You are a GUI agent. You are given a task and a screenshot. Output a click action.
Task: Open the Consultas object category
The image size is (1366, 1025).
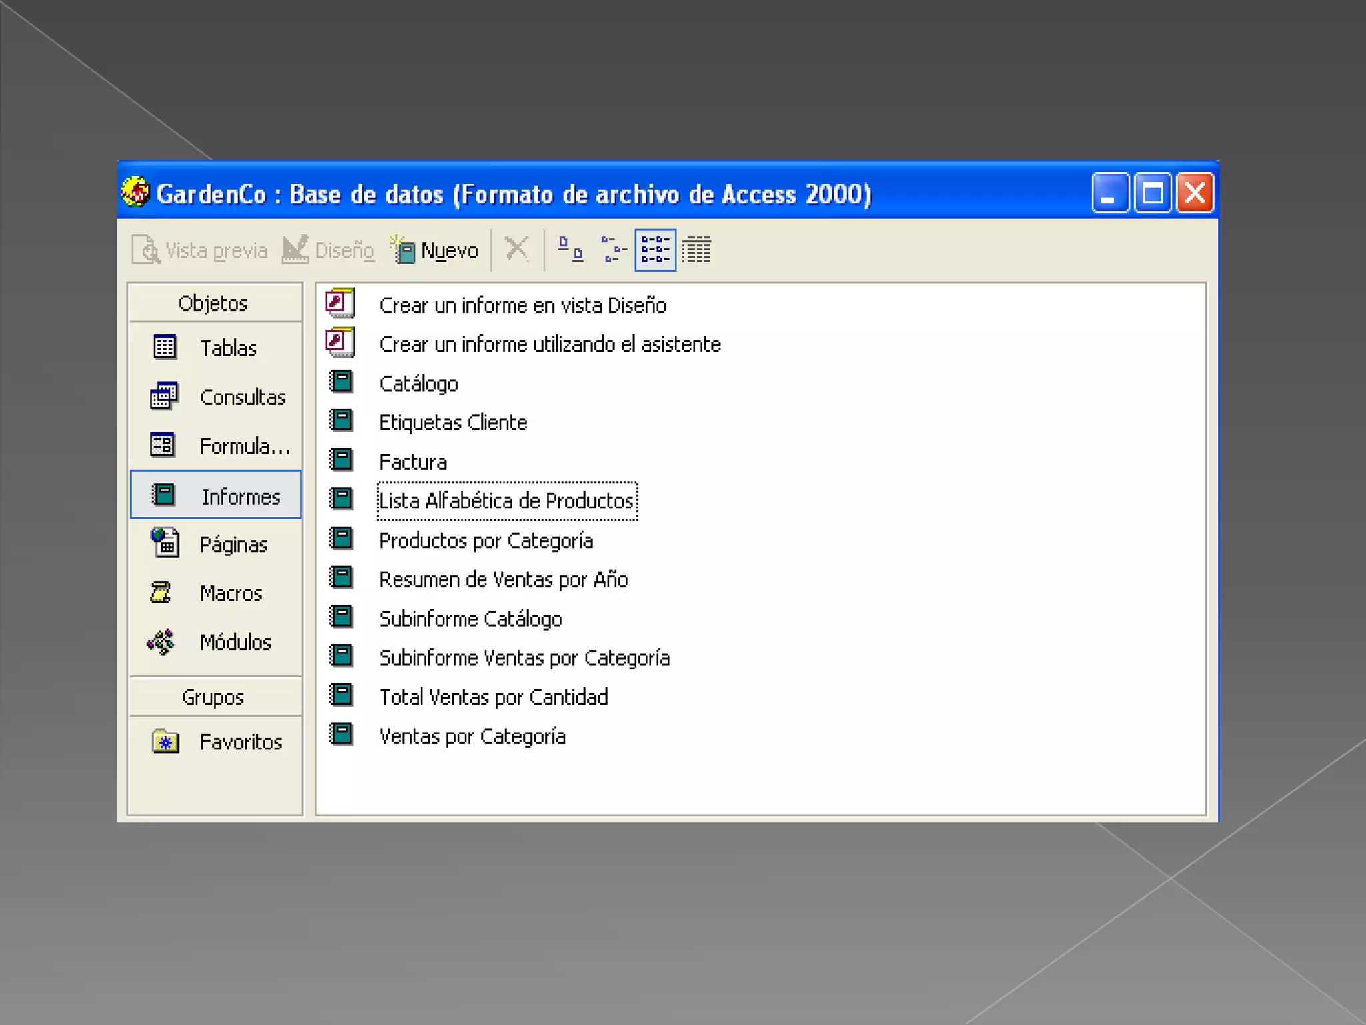[x=215, y=397]
